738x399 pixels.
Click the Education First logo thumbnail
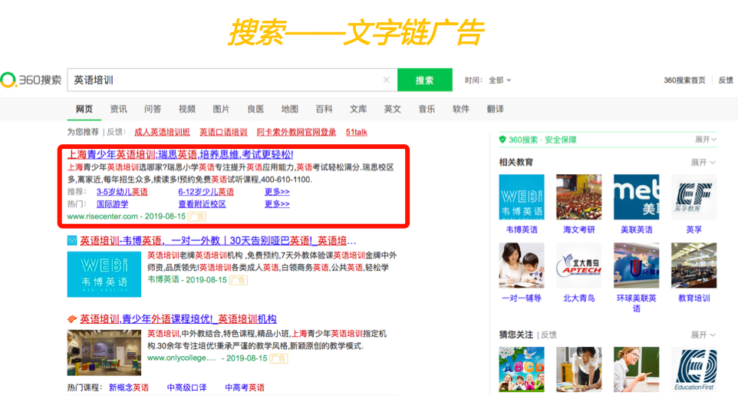pos(694,369)
